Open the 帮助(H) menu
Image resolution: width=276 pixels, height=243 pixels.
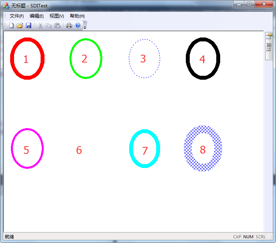[x=77, y=16]
